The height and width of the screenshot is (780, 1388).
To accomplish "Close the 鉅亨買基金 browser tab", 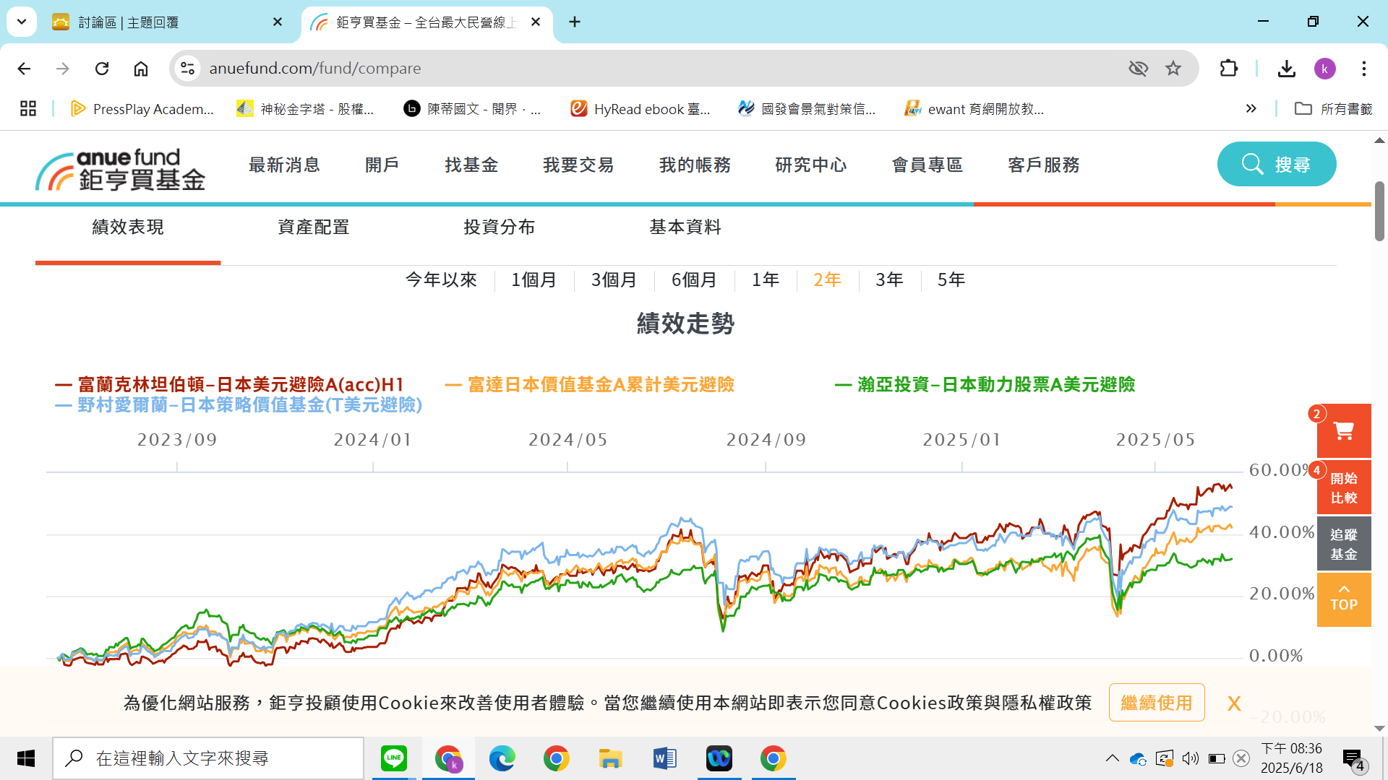I will coord(536,22).
